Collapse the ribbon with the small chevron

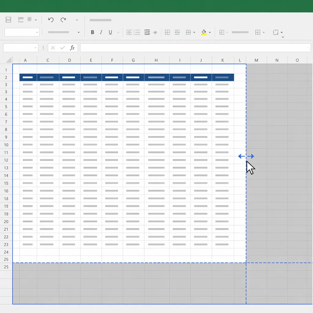click(283, 37)
